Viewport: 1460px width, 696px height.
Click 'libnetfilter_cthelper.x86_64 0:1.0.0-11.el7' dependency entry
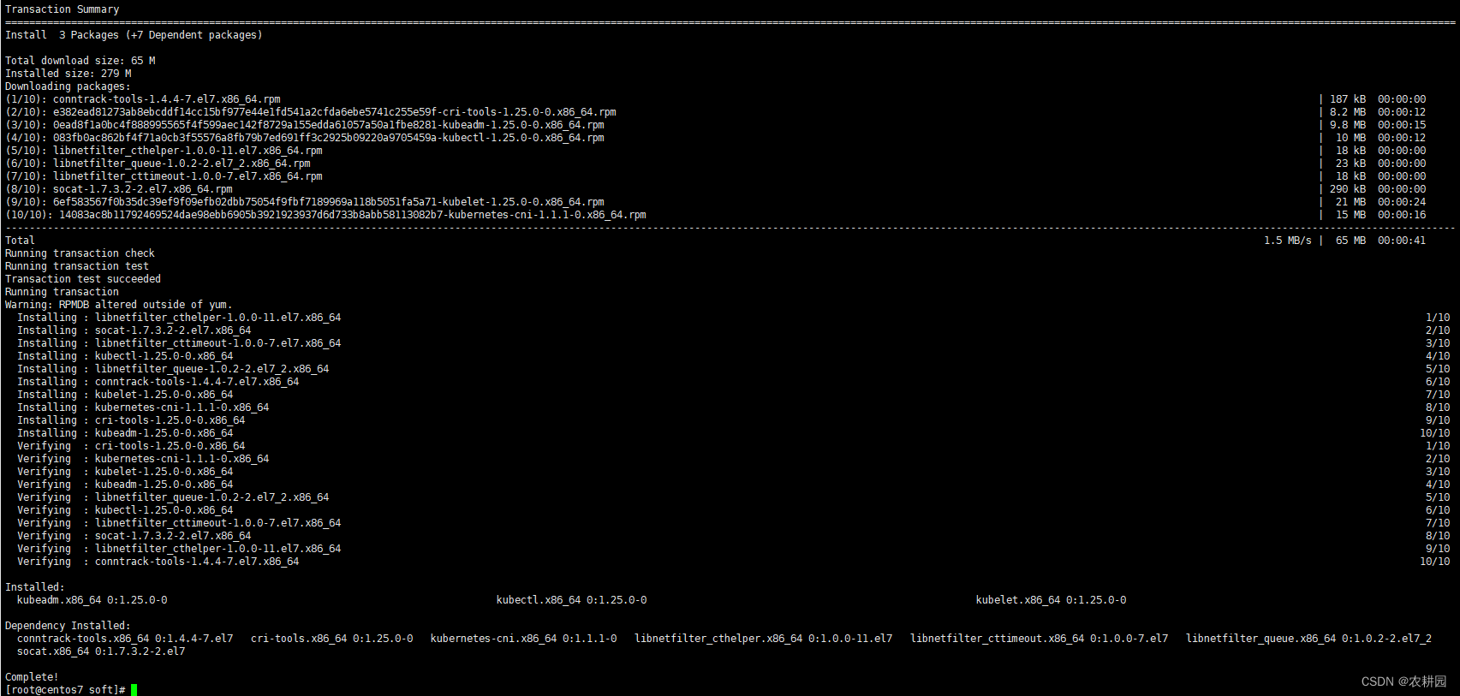pos(764,639)
